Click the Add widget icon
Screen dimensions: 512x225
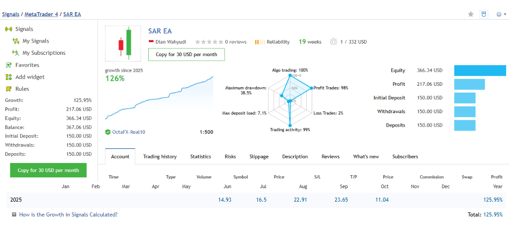(8, 77)
